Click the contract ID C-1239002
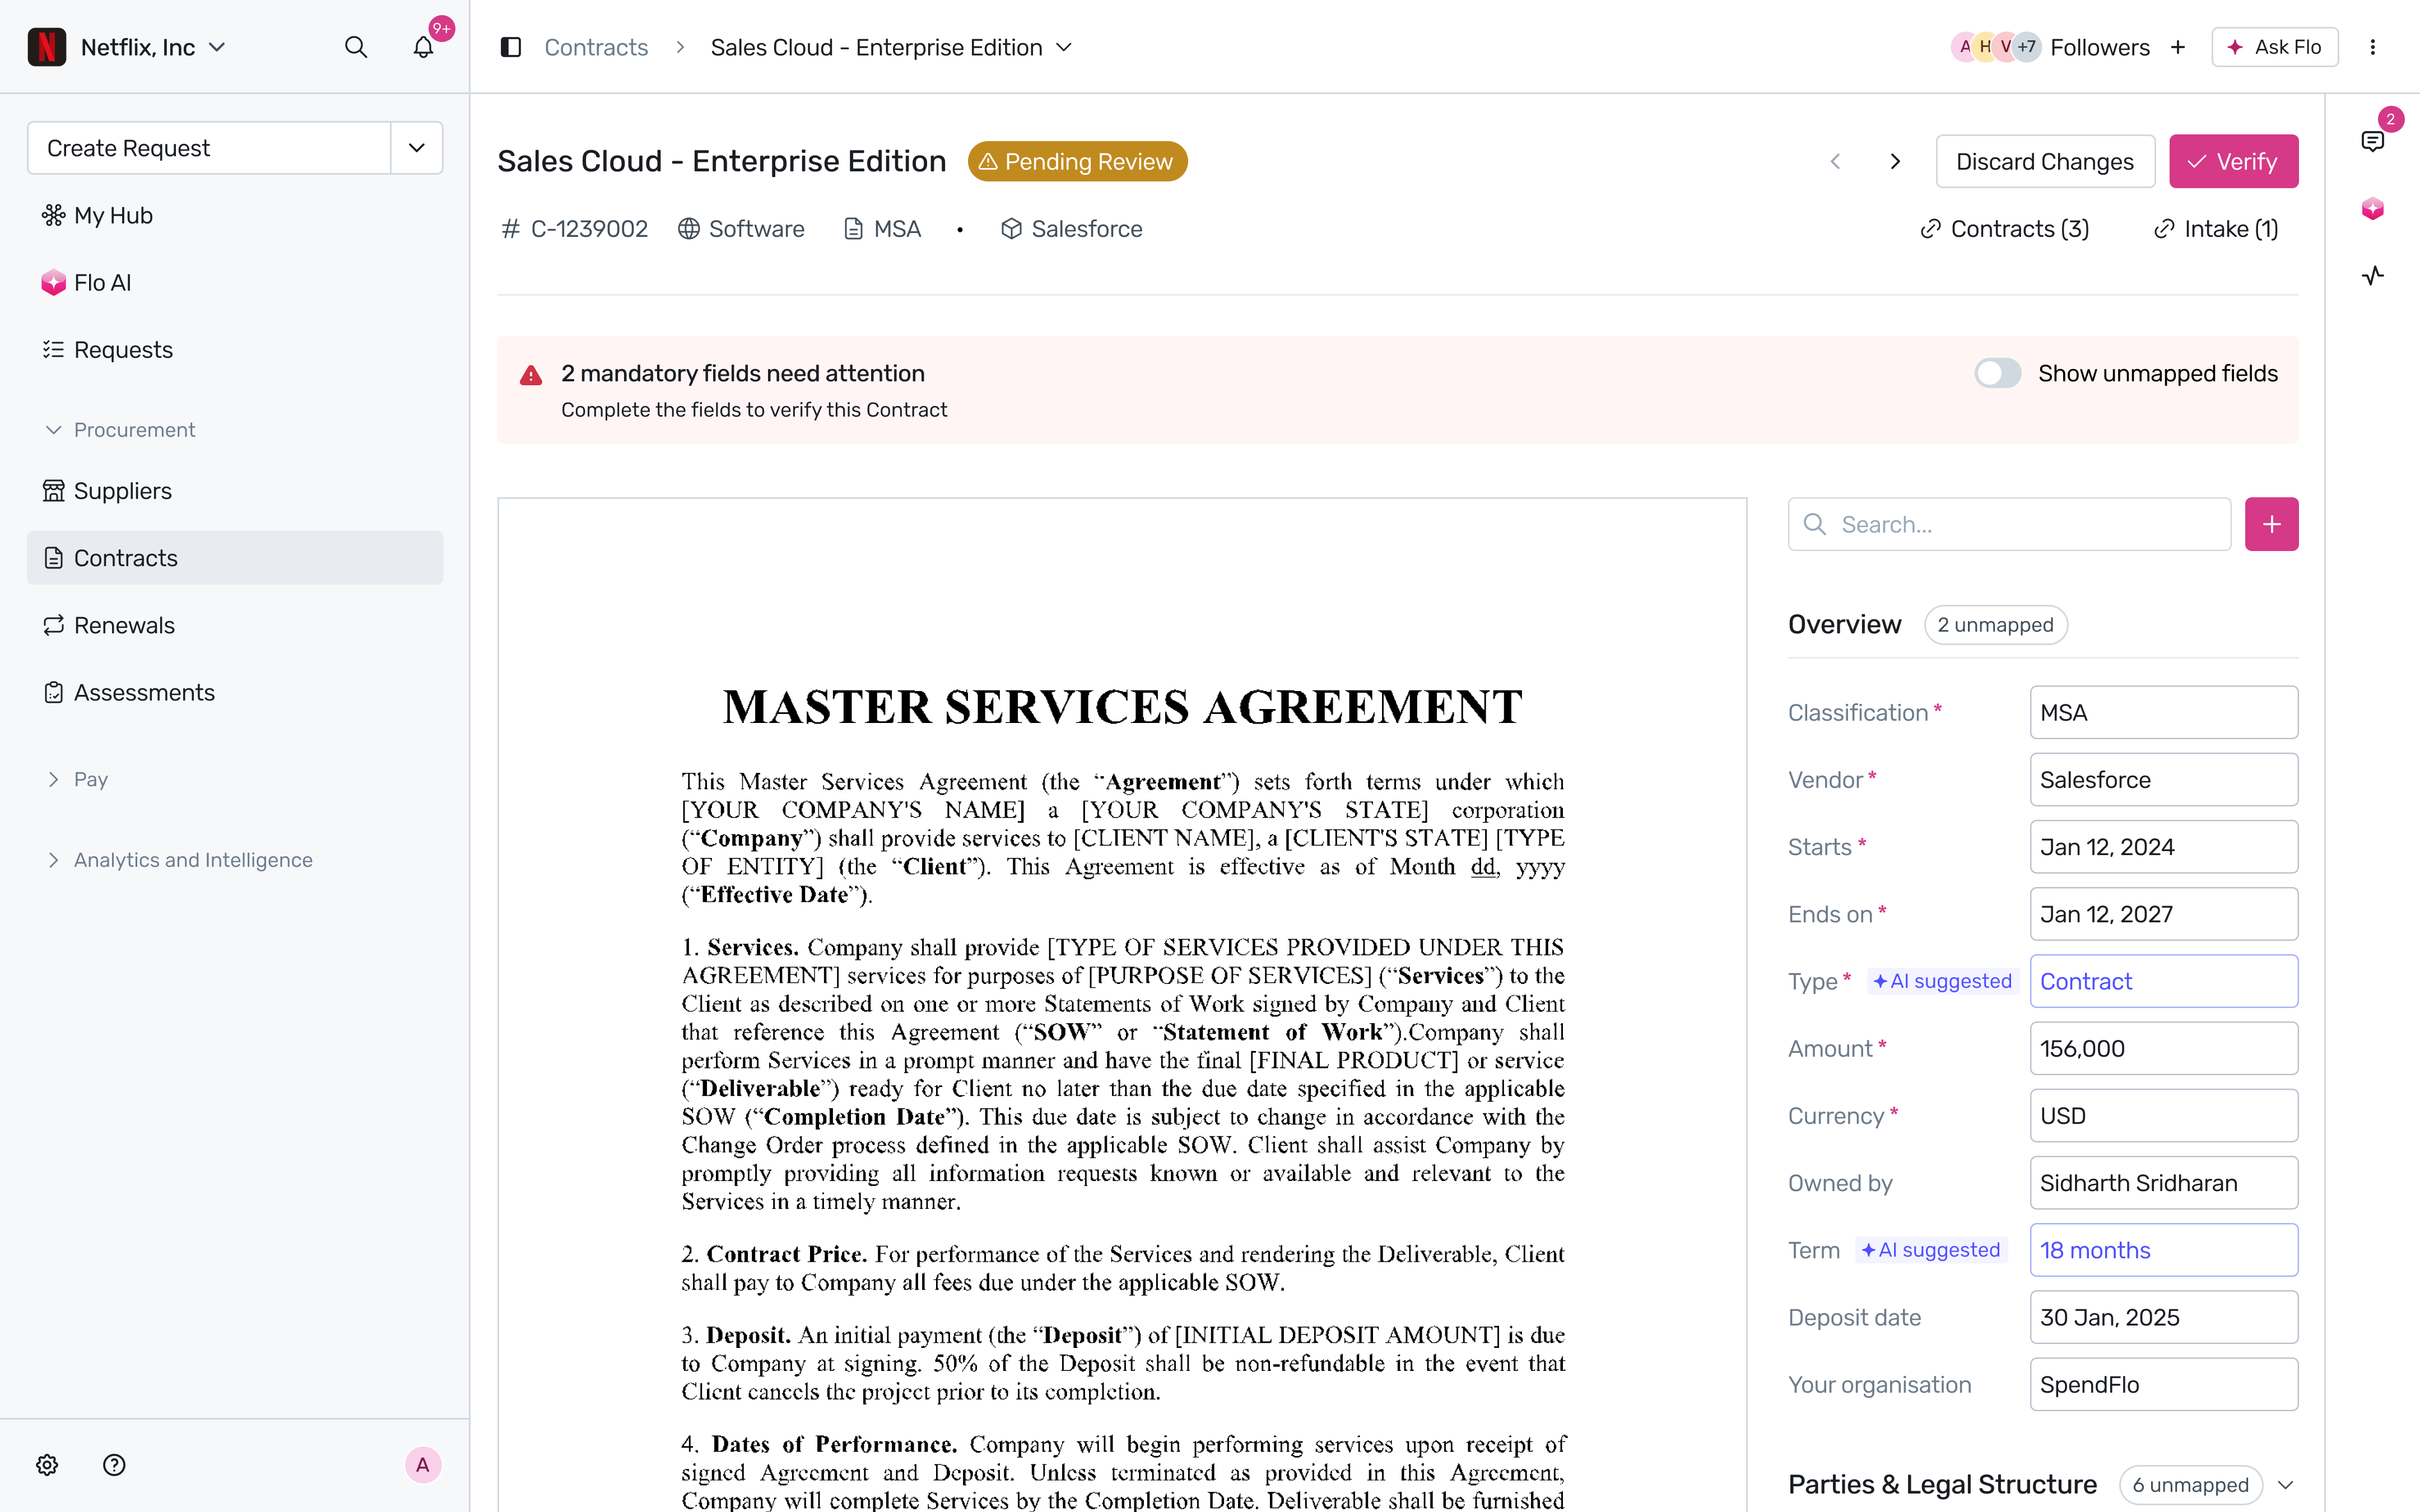 tap(574, 229)
